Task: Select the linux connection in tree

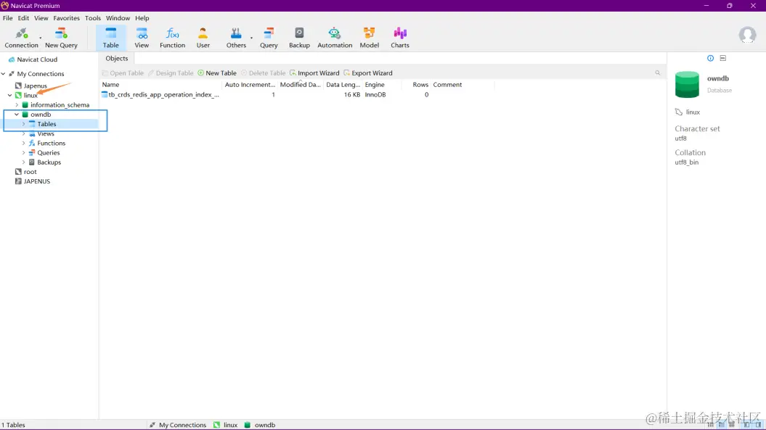Action: click(30, 95)
